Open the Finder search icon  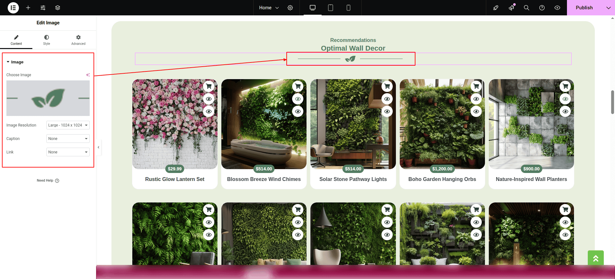(x=527, y=8)
